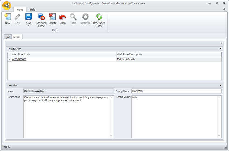Select the Home ribbon tab

20,10
